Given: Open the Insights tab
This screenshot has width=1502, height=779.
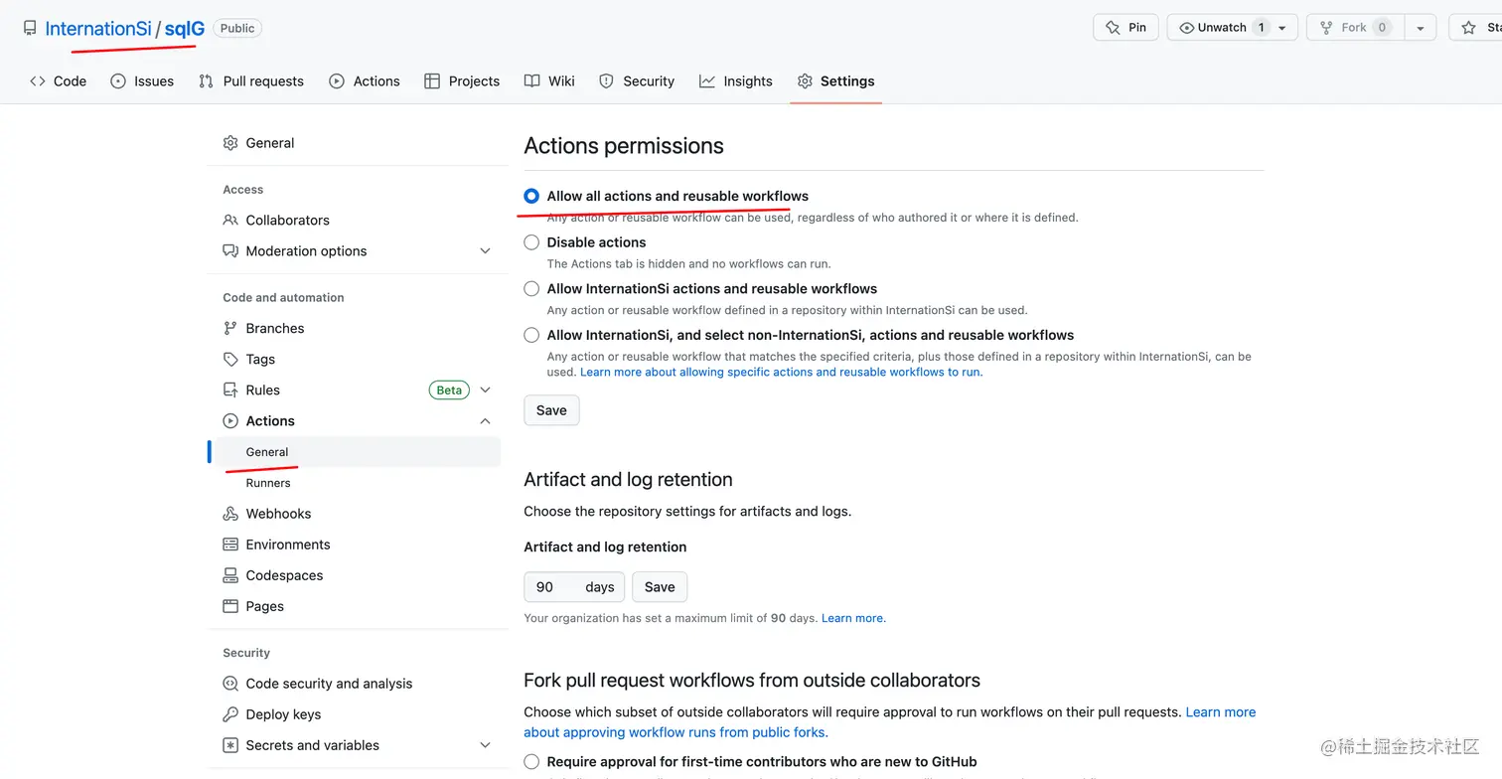Looking at the screenshot, I should coord(735,81).
